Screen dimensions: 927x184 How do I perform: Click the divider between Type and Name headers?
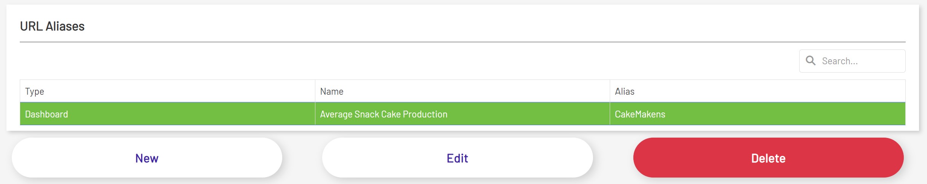pyautogui.click(x=315, y=91)
